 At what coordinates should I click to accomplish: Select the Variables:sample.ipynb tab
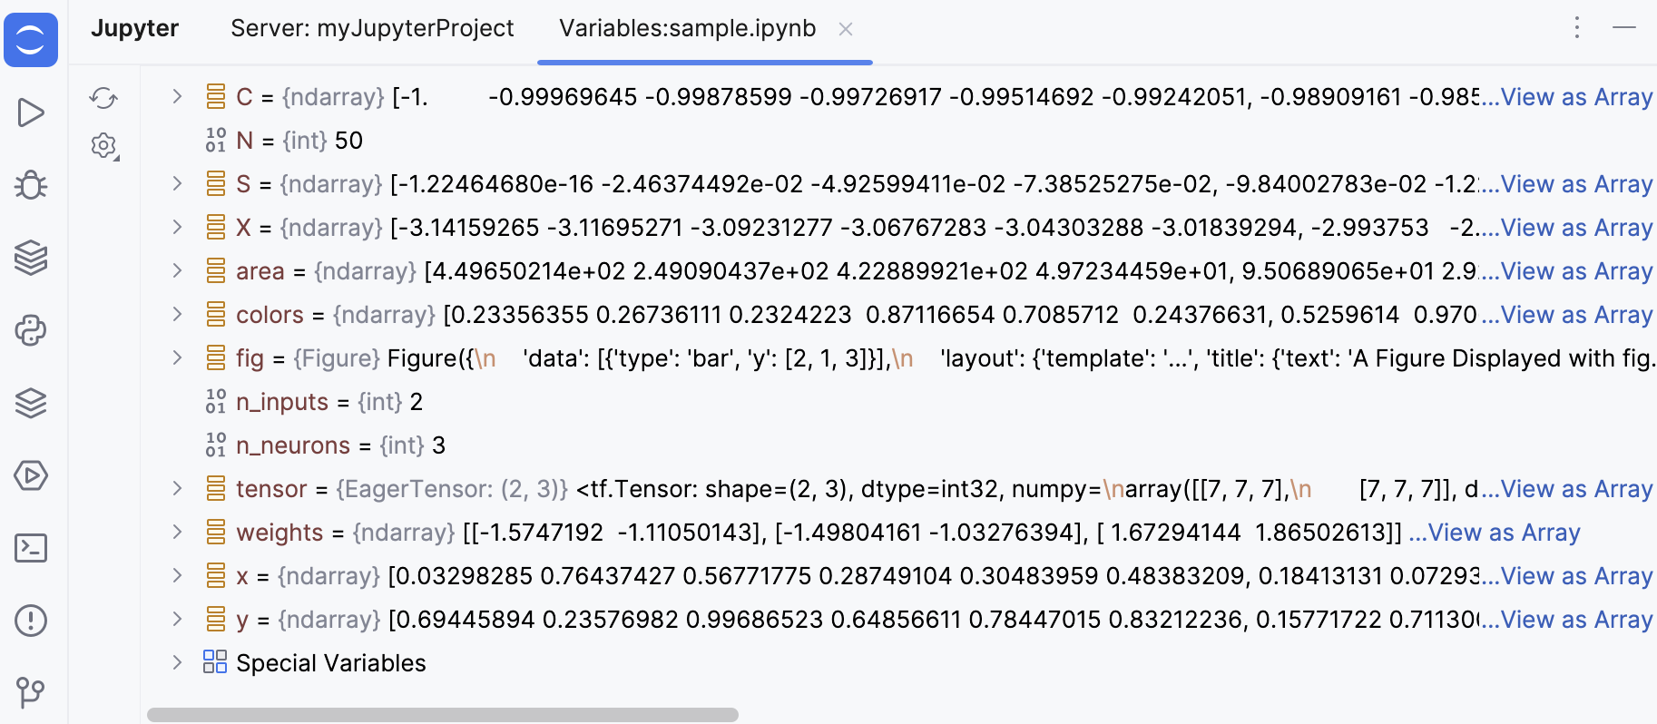click(x=687, y=28)
